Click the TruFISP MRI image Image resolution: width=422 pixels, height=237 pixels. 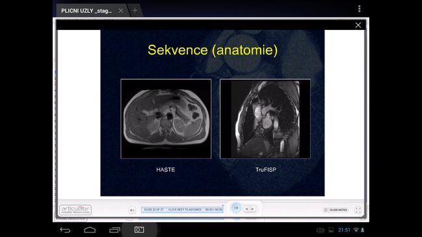pos(265,119)
